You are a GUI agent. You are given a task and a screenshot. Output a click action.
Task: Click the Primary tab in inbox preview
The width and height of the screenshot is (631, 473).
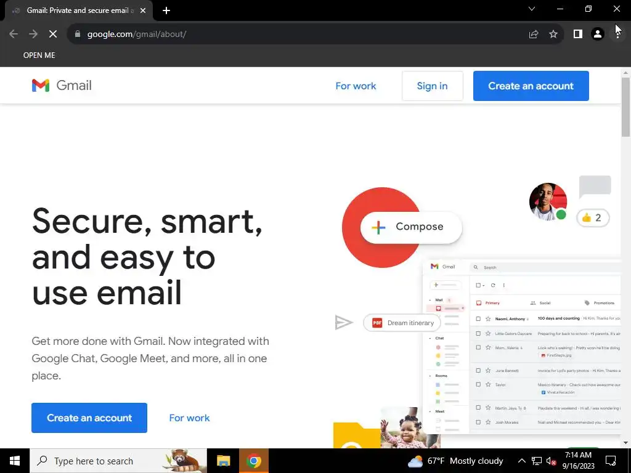click(x=488, y=303)
